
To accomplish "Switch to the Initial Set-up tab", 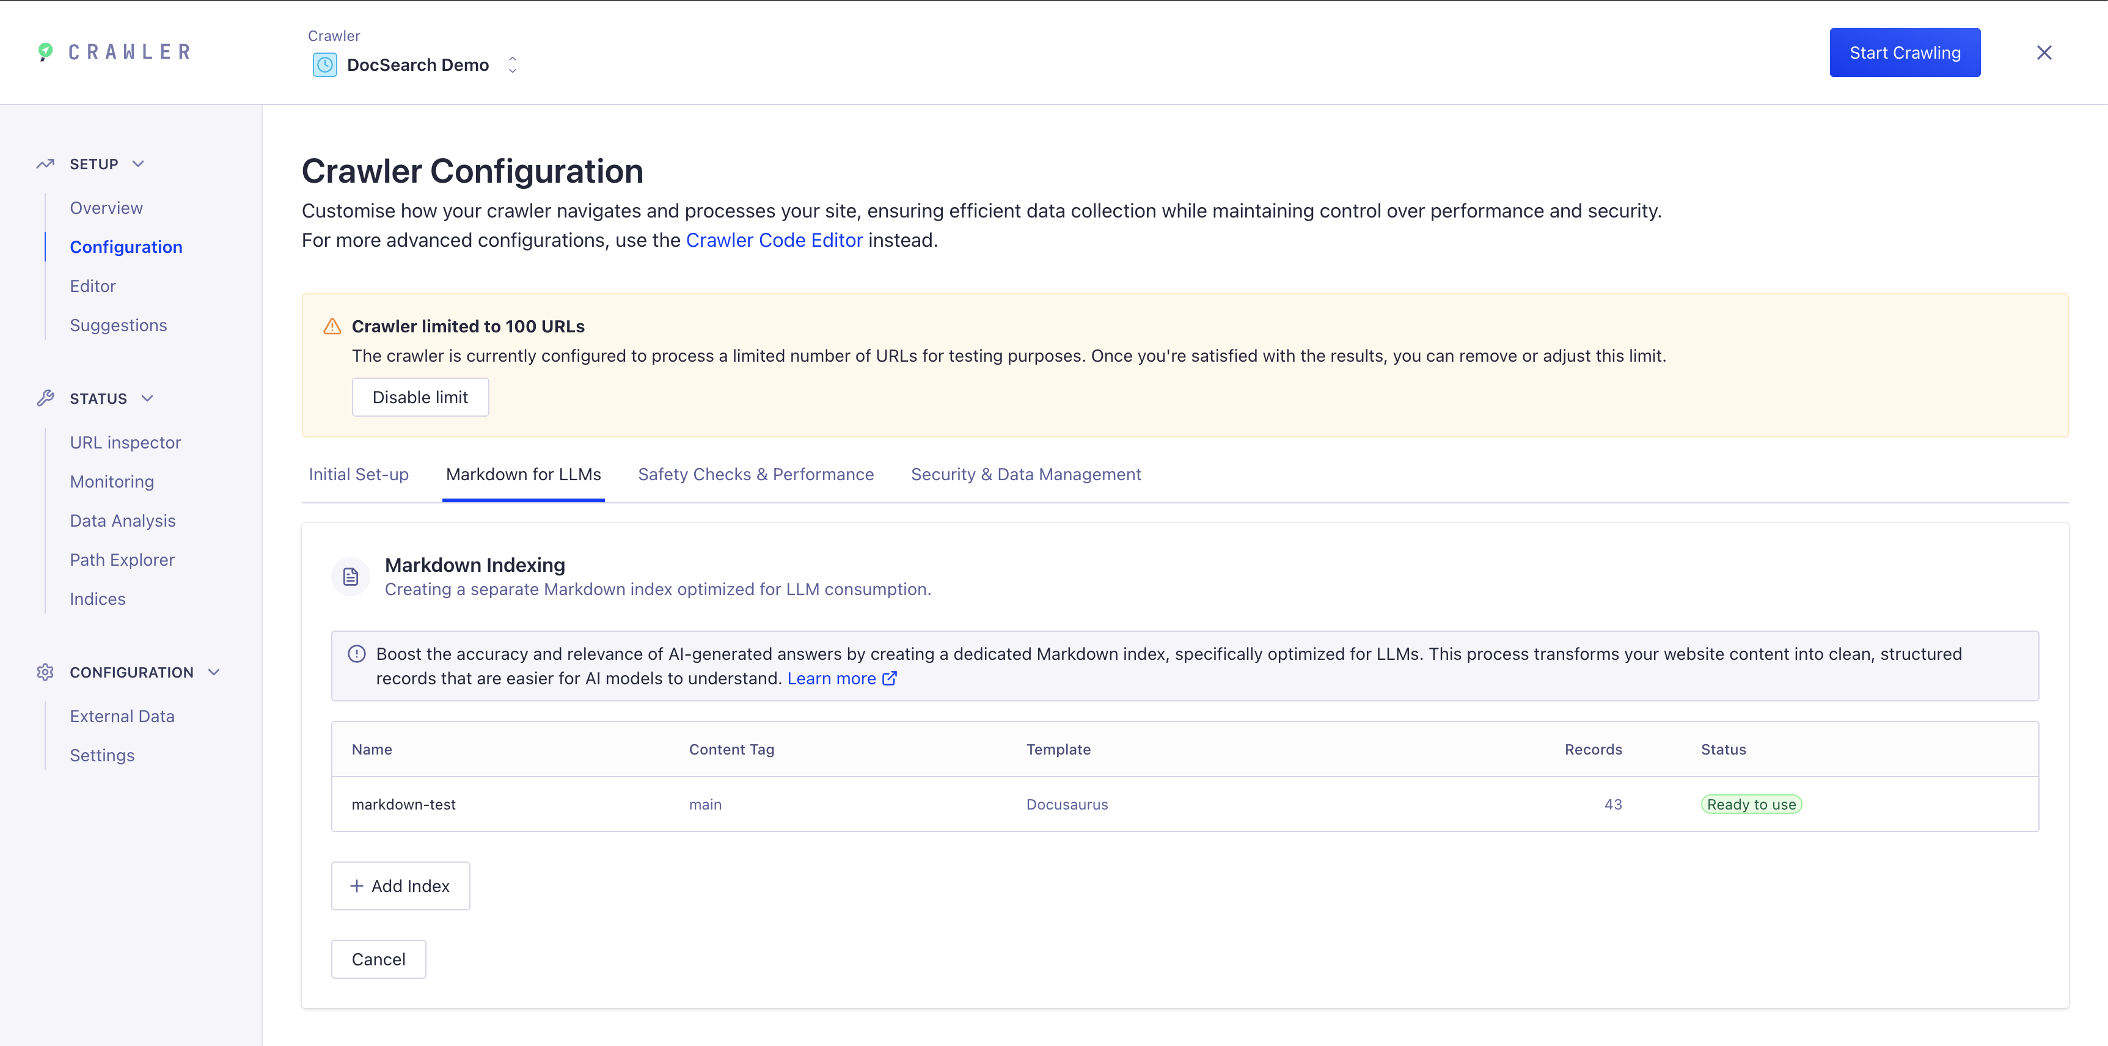I will [359, 474].
